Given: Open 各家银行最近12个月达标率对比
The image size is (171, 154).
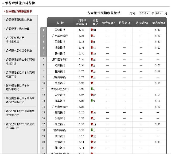Looking at the screenshot, I should coord(18,87).
